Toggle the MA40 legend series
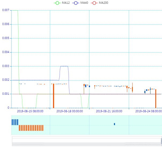 (x=80, y=3)
